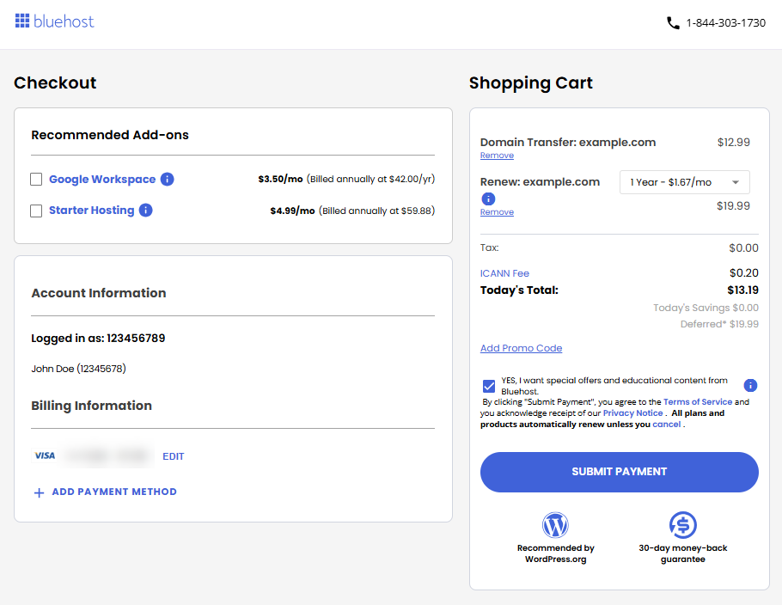
Task: Click info icon under Renew: example.com
Action: pyautogui.click(x=488, y=199)
